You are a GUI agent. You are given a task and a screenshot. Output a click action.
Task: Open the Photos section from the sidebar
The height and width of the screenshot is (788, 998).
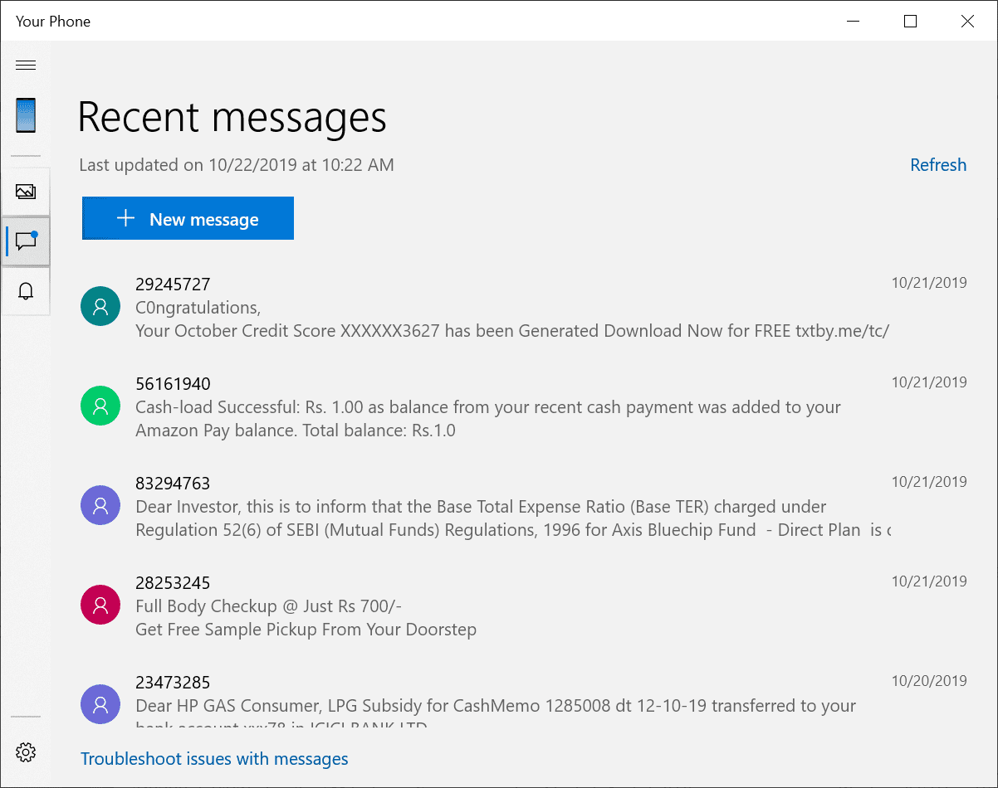point(26,191)
